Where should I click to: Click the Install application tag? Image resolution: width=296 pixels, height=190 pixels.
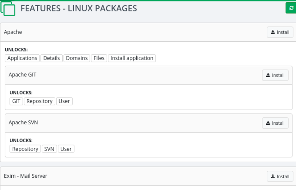pos(132,58)
